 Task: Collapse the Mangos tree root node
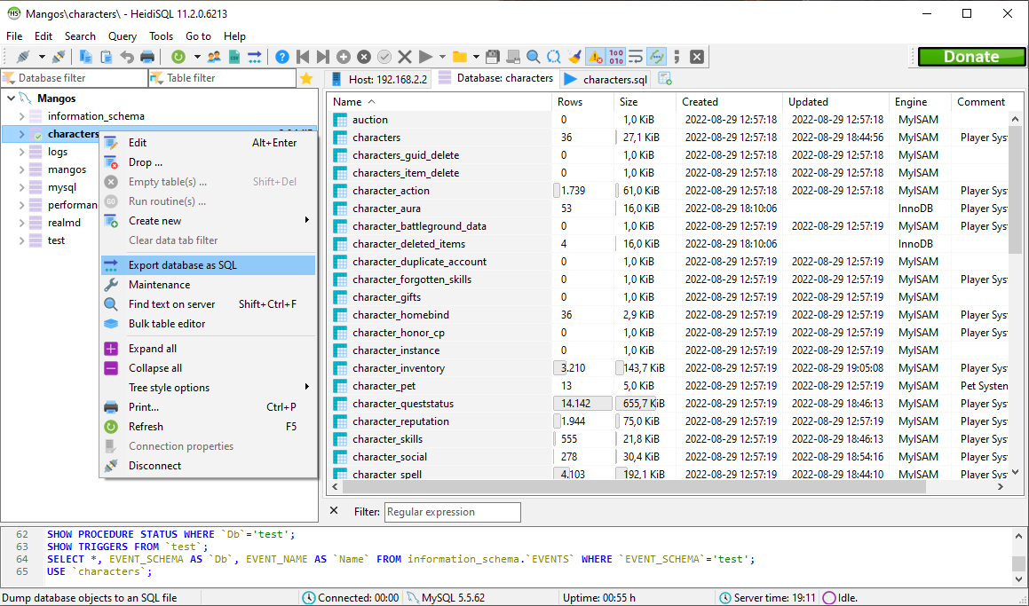[12, 98]
